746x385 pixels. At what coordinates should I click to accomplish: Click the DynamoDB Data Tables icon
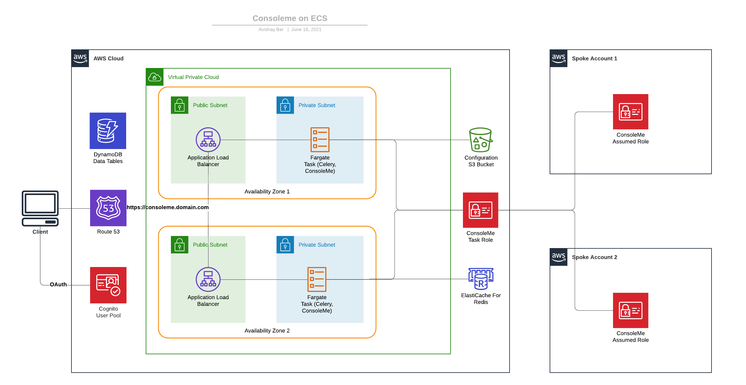[x=108, y=131]
